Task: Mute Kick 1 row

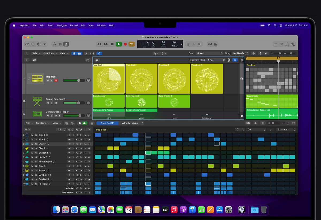Action: tap(32, 135)
